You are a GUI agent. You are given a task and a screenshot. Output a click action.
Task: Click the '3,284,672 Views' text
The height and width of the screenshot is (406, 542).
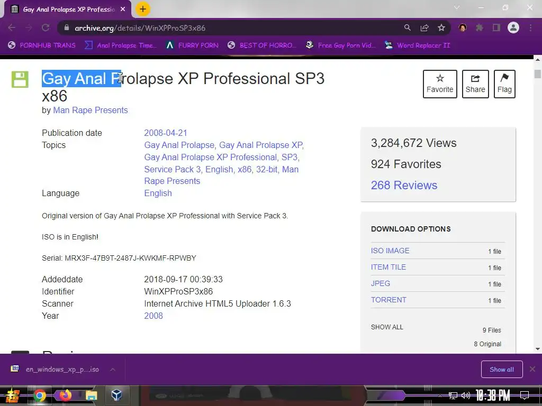coord(414,143)
